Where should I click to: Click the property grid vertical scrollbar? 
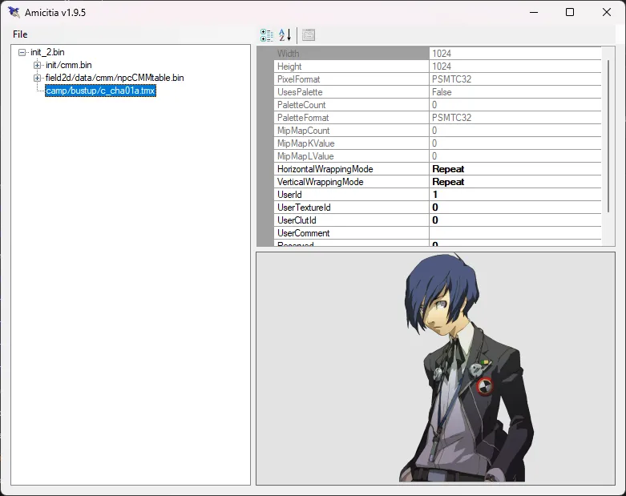pos(608,135)
